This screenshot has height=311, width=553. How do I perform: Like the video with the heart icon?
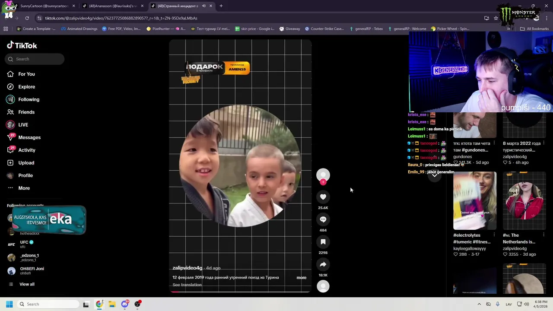[x=323, y=197]
